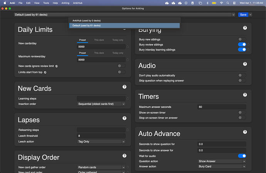This screenshot has width=266, height=173.
Task: Open the Edit menu
Action: (x=28, y=3)
